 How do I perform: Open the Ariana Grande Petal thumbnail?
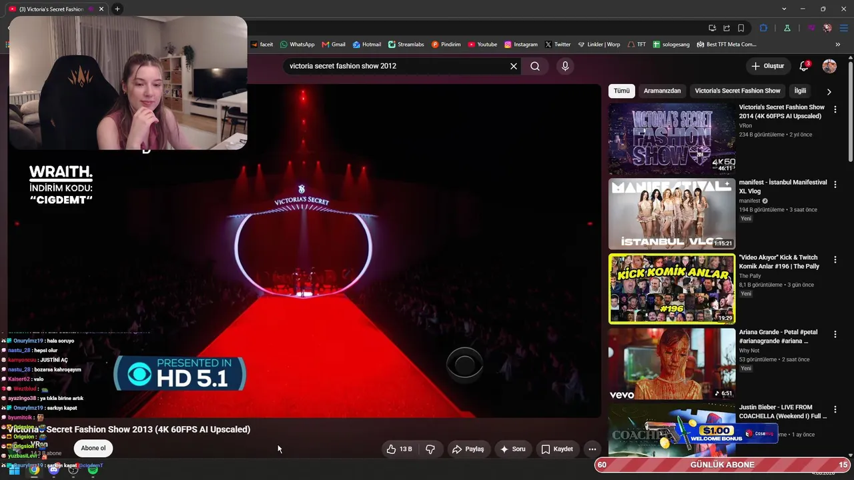[x=672, y=364]
